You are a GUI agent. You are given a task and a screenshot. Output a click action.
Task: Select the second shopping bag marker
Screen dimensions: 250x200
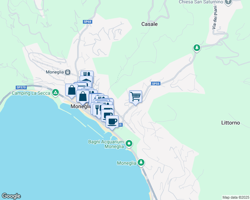[83, 97]
